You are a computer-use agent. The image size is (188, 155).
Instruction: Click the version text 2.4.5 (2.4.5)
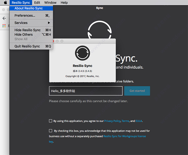(x=82, y=71)
